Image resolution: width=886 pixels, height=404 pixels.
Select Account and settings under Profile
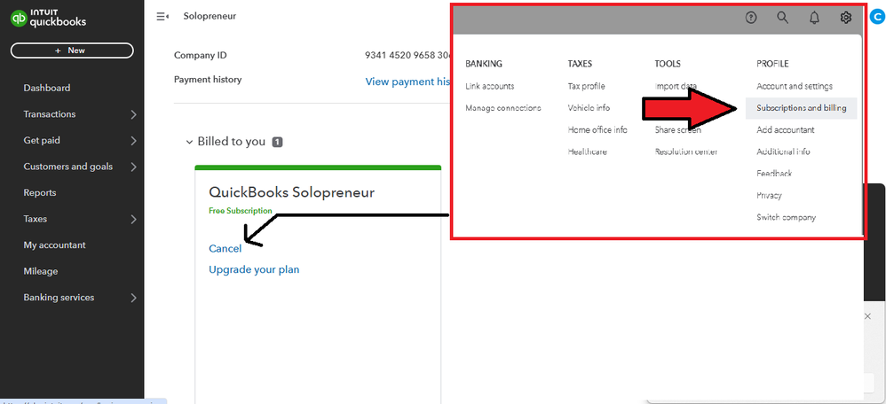795,86
